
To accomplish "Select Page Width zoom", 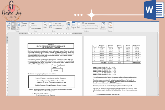I will tap(57, 28).
